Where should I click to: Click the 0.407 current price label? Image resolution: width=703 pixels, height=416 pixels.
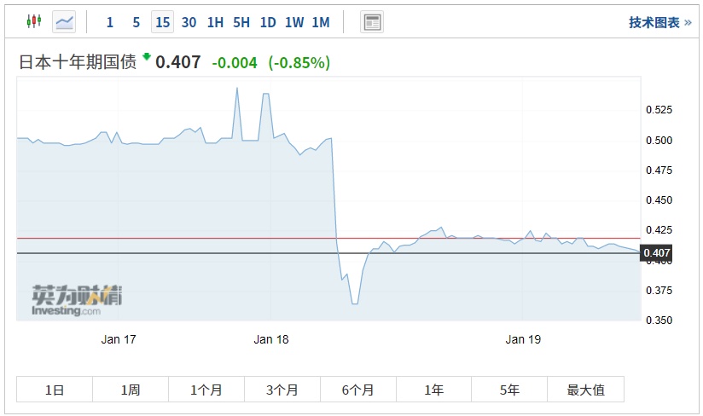[x=657, y=253]
